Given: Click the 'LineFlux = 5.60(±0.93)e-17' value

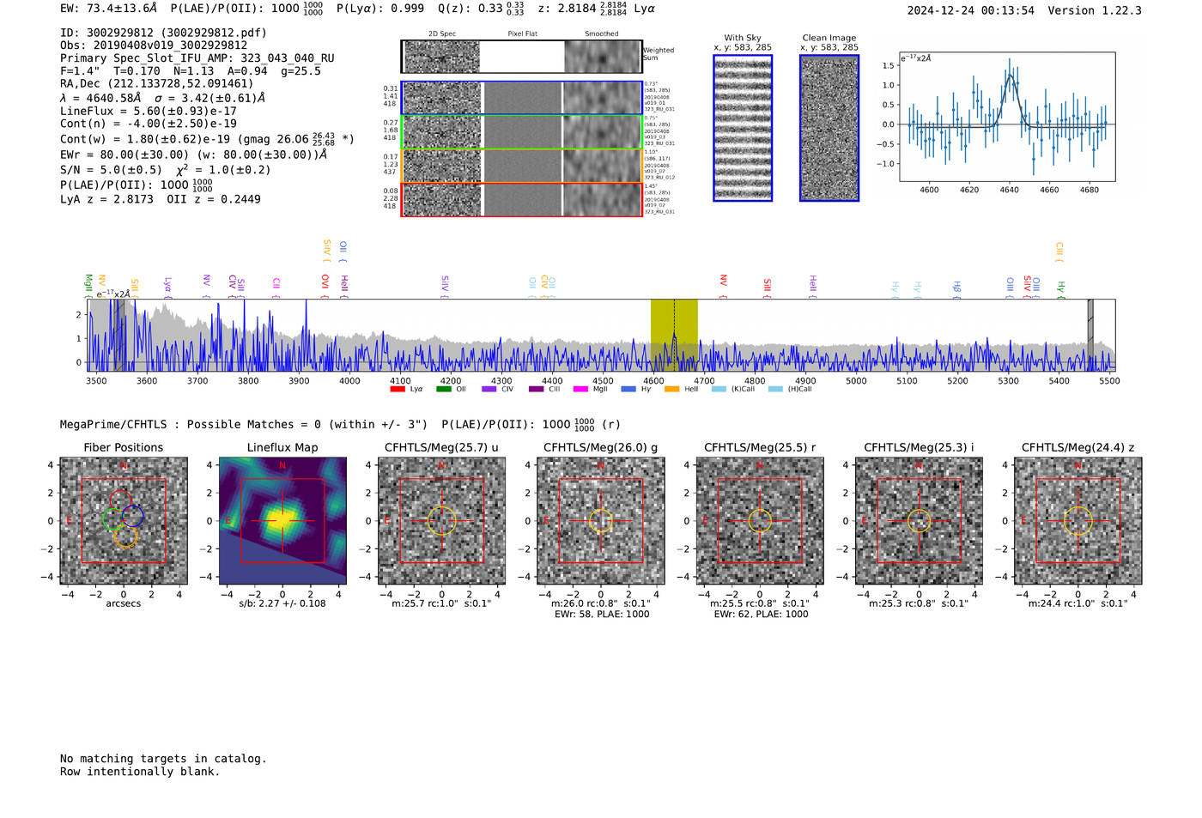Looking at the screenshot, I should point(149,112).
